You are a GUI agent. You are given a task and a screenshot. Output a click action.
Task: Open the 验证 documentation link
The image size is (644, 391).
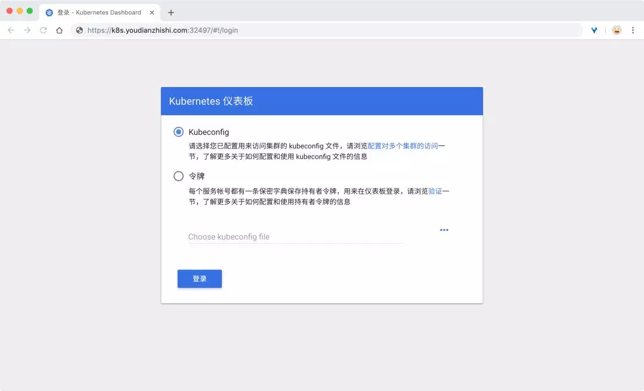pos(435,191)
